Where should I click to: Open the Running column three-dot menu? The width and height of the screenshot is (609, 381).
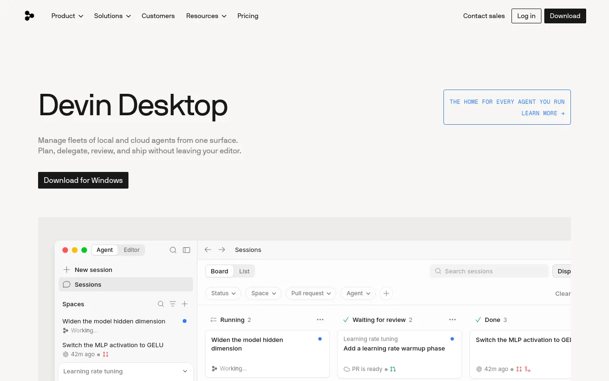pyautogui.click(x=320, y=320)
